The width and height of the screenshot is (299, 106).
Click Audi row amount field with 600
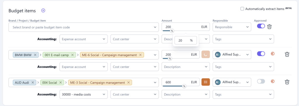click(x=180, y=82)
